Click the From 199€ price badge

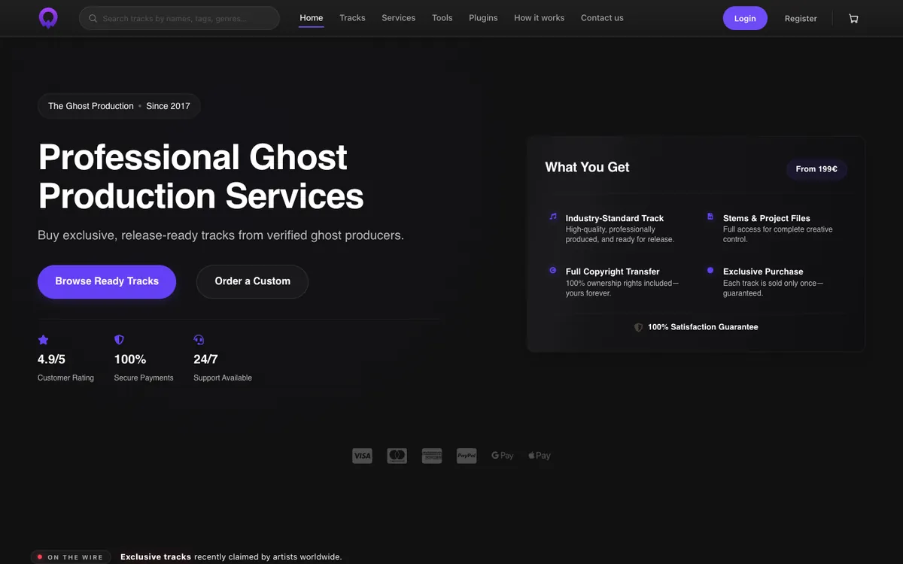click(x=816, y=169)
